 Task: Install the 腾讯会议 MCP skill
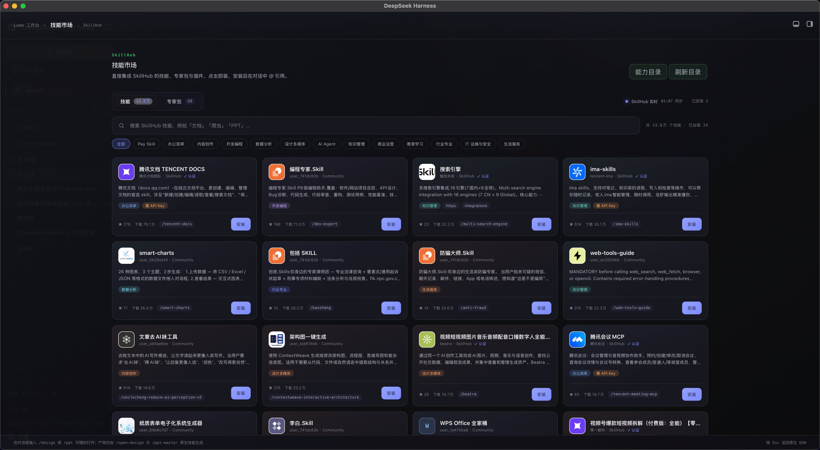(x=691, y=394)
